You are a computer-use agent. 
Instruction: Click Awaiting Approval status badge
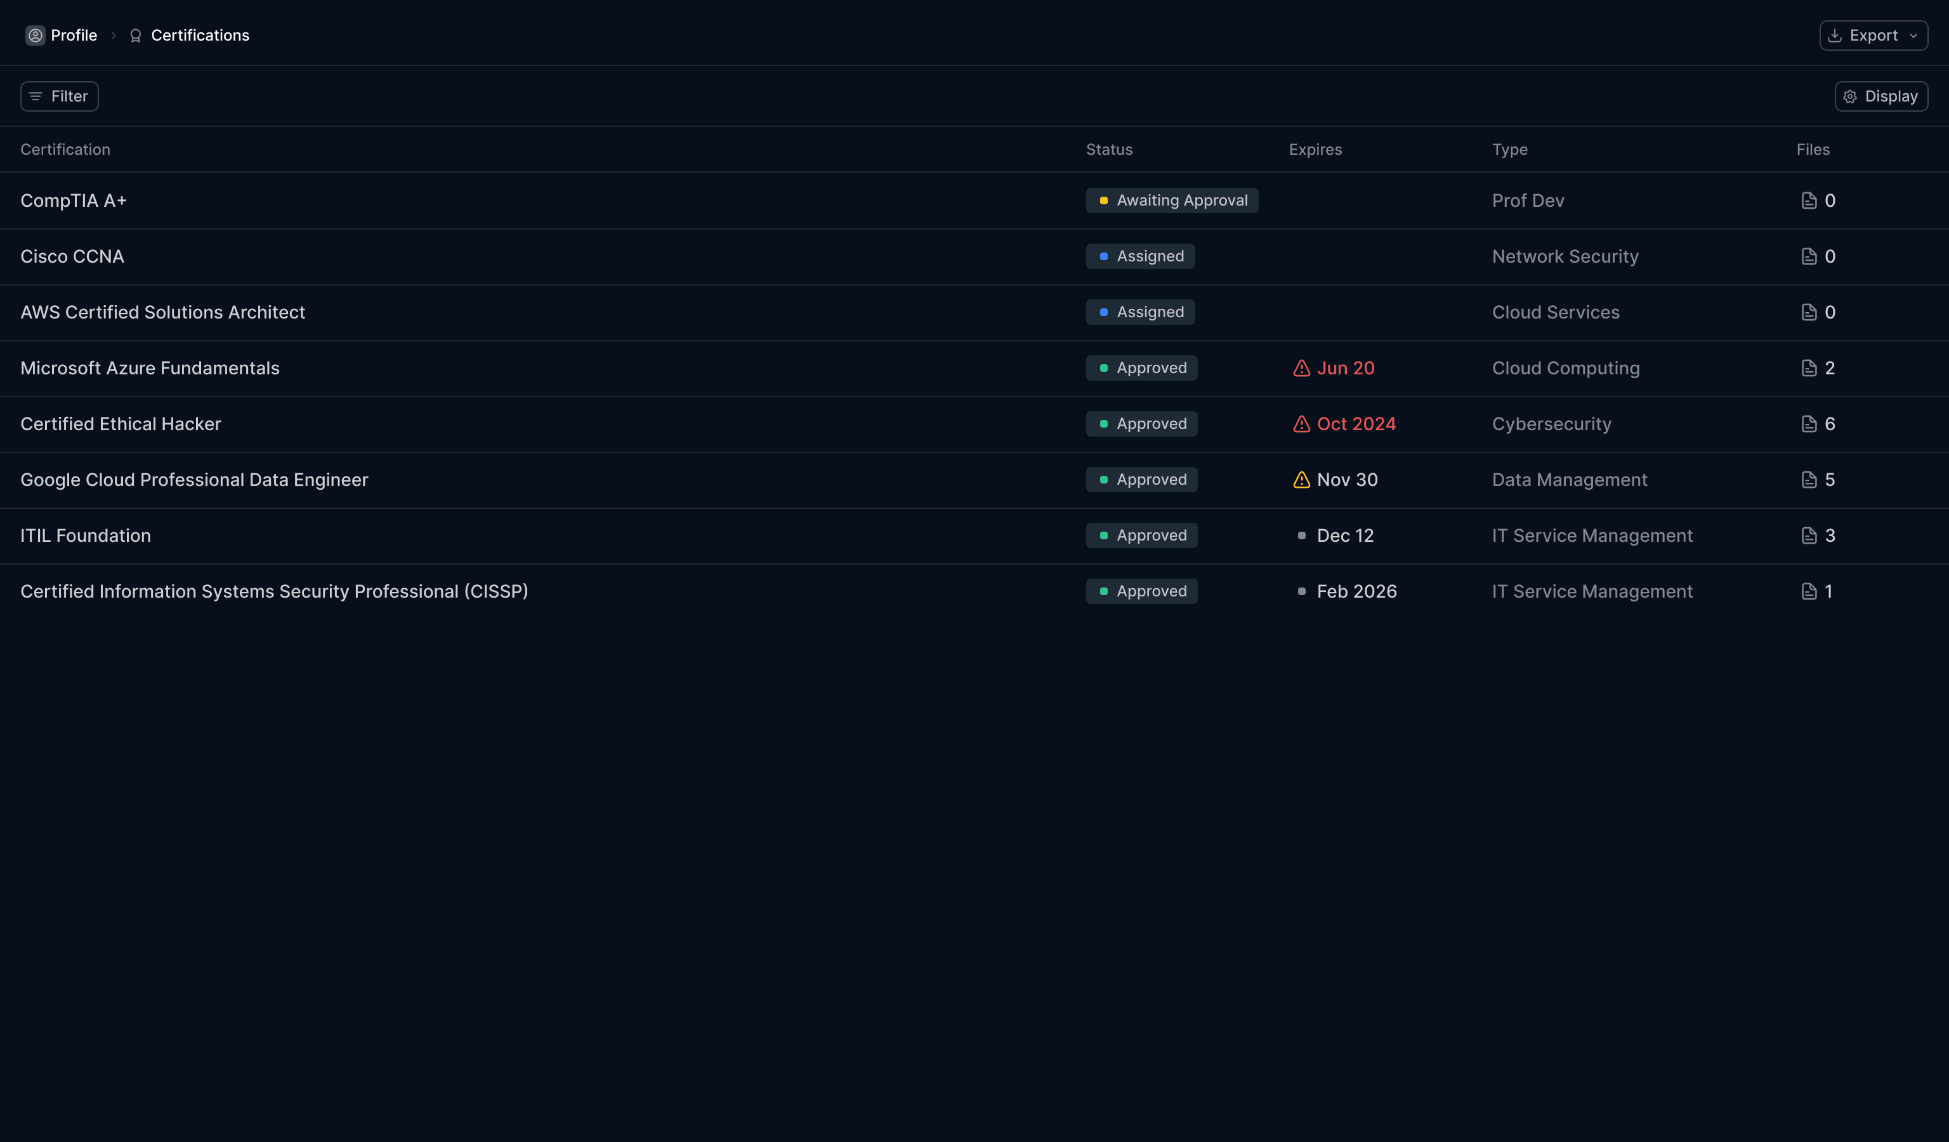coord(1171,201)
